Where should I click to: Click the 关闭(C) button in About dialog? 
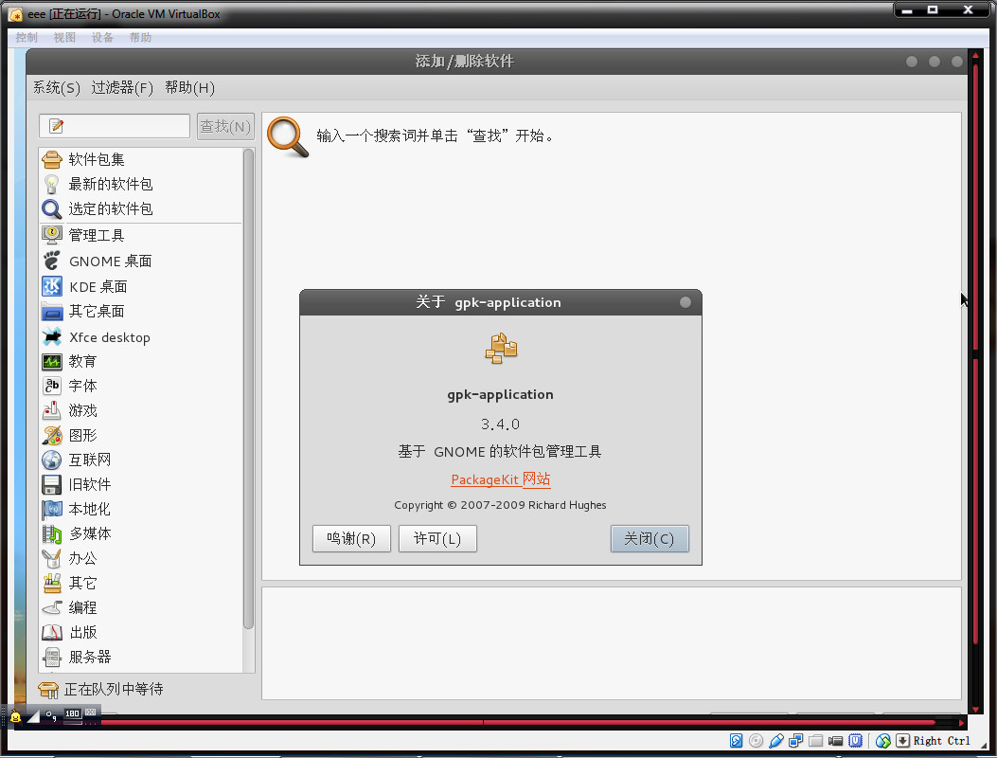pyautogui.click(x=650, y=538)
